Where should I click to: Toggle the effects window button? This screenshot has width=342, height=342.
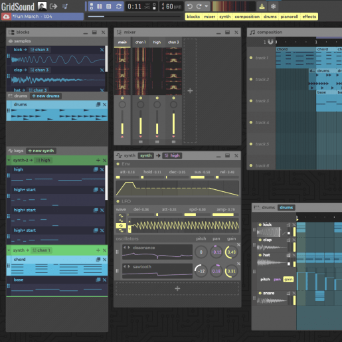tap(309, 17)
